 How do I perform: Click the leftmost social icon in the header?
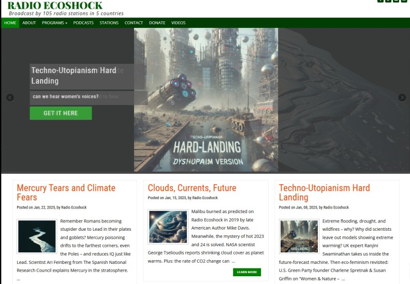380,1
